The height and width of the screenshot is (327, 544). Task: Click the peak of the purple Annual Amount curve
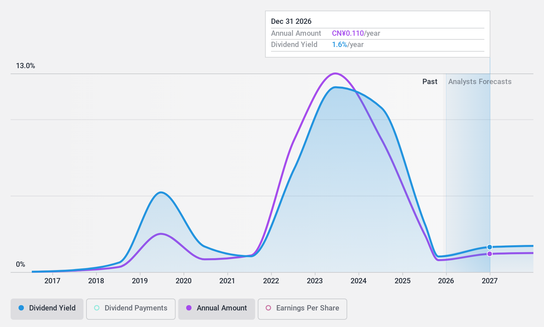click(x=335, y=73)
